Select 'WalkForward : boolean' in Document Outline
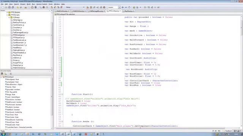The height and width of the screenshot is (136, 243). click(14, 102)
